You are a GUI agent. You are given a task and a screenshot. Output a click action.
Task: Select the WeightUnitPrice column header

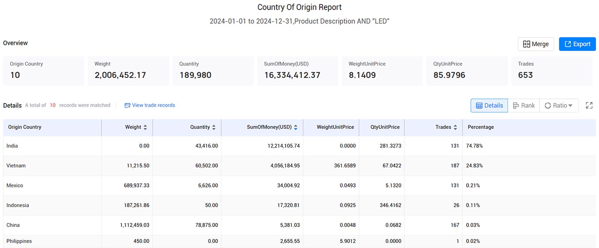click(x=331, y=127)
